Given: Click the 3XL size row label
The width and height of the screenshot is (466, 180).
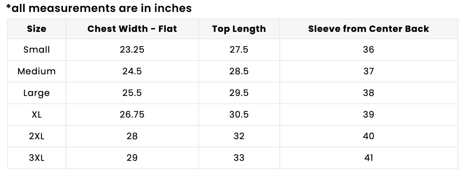Looking at the screenshot, I should [36, 158].
